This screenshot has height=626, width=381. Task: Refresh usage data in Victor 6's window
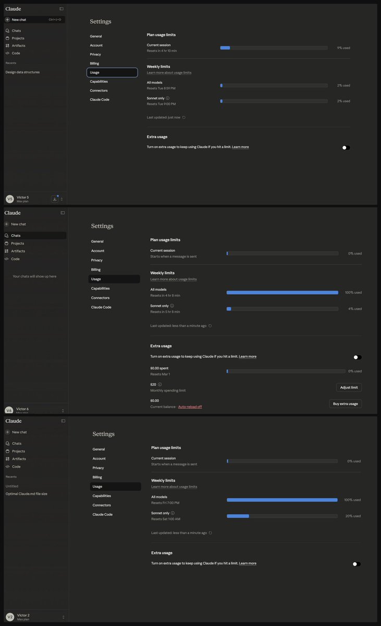(210, 326)
